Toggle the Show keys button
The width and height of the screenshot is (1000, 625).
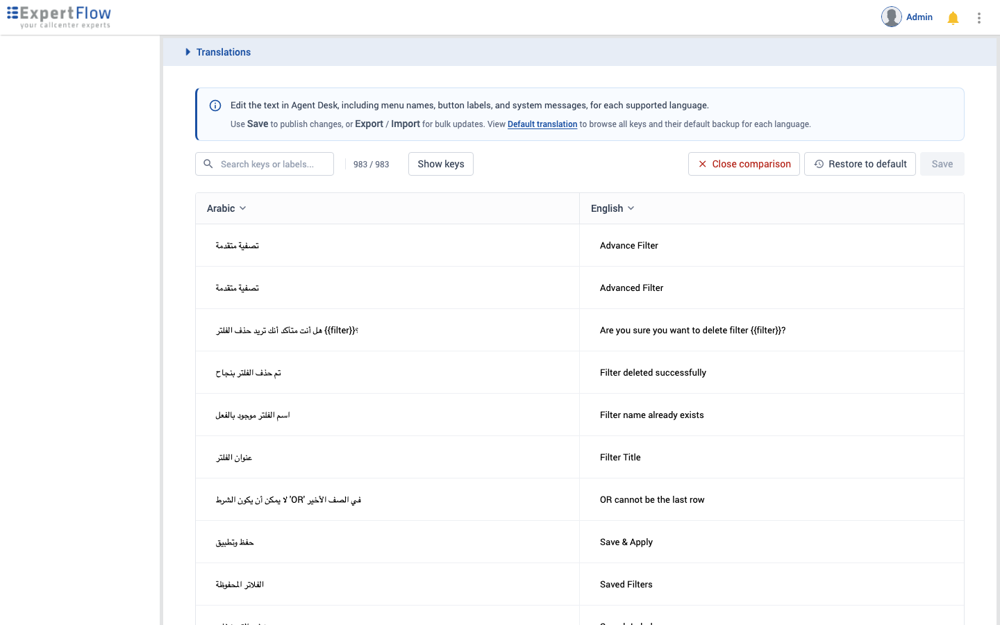pos(441,164)
